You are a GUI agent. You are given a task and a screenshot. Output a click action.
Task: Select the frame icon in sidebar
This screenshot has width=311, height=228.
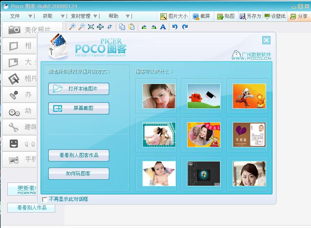[14, 46]
